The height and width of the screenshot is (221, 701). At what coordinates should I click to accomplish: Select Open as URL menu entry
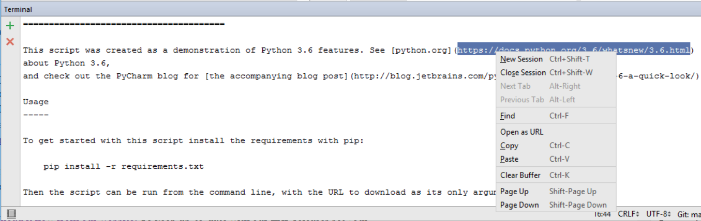(521, 132)
